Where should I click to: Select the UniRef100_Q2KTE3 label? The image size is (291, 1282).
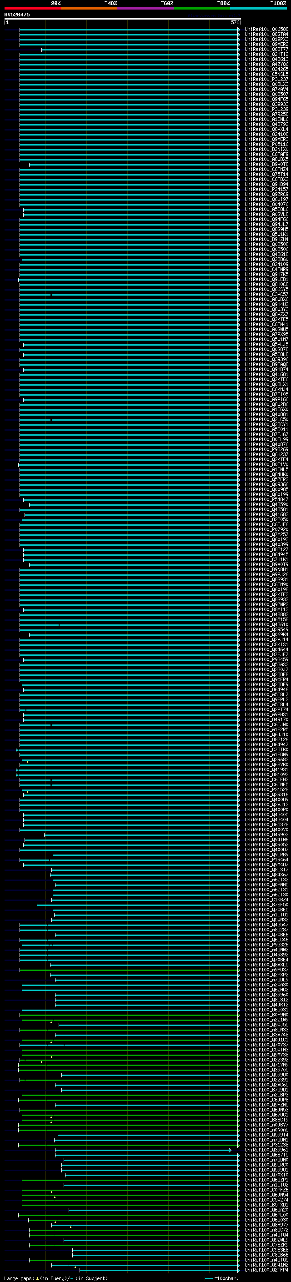[266, 594]
